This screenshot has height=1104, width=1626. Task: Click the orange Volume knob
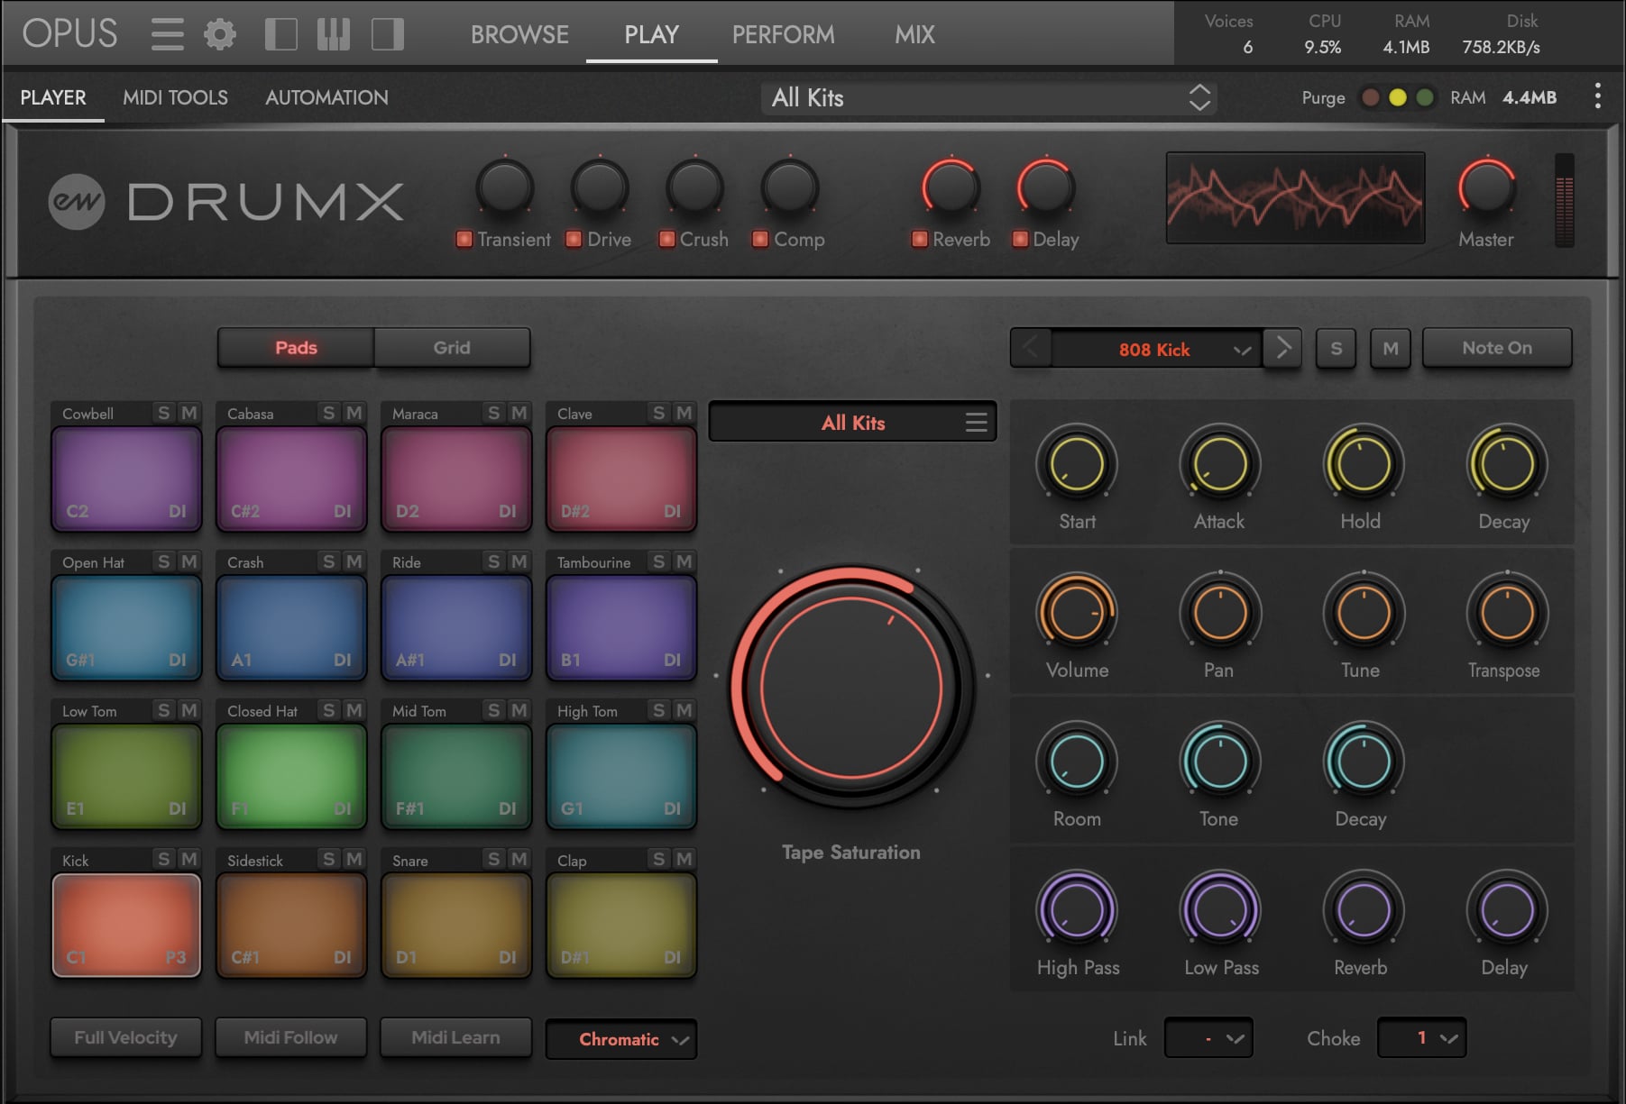[1077, 613]
